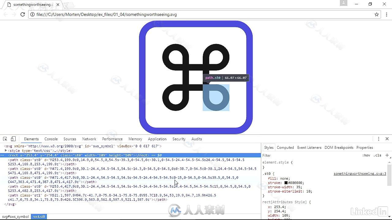Open the Audits tab
The image size is (392, 220).
click(197, 139)
